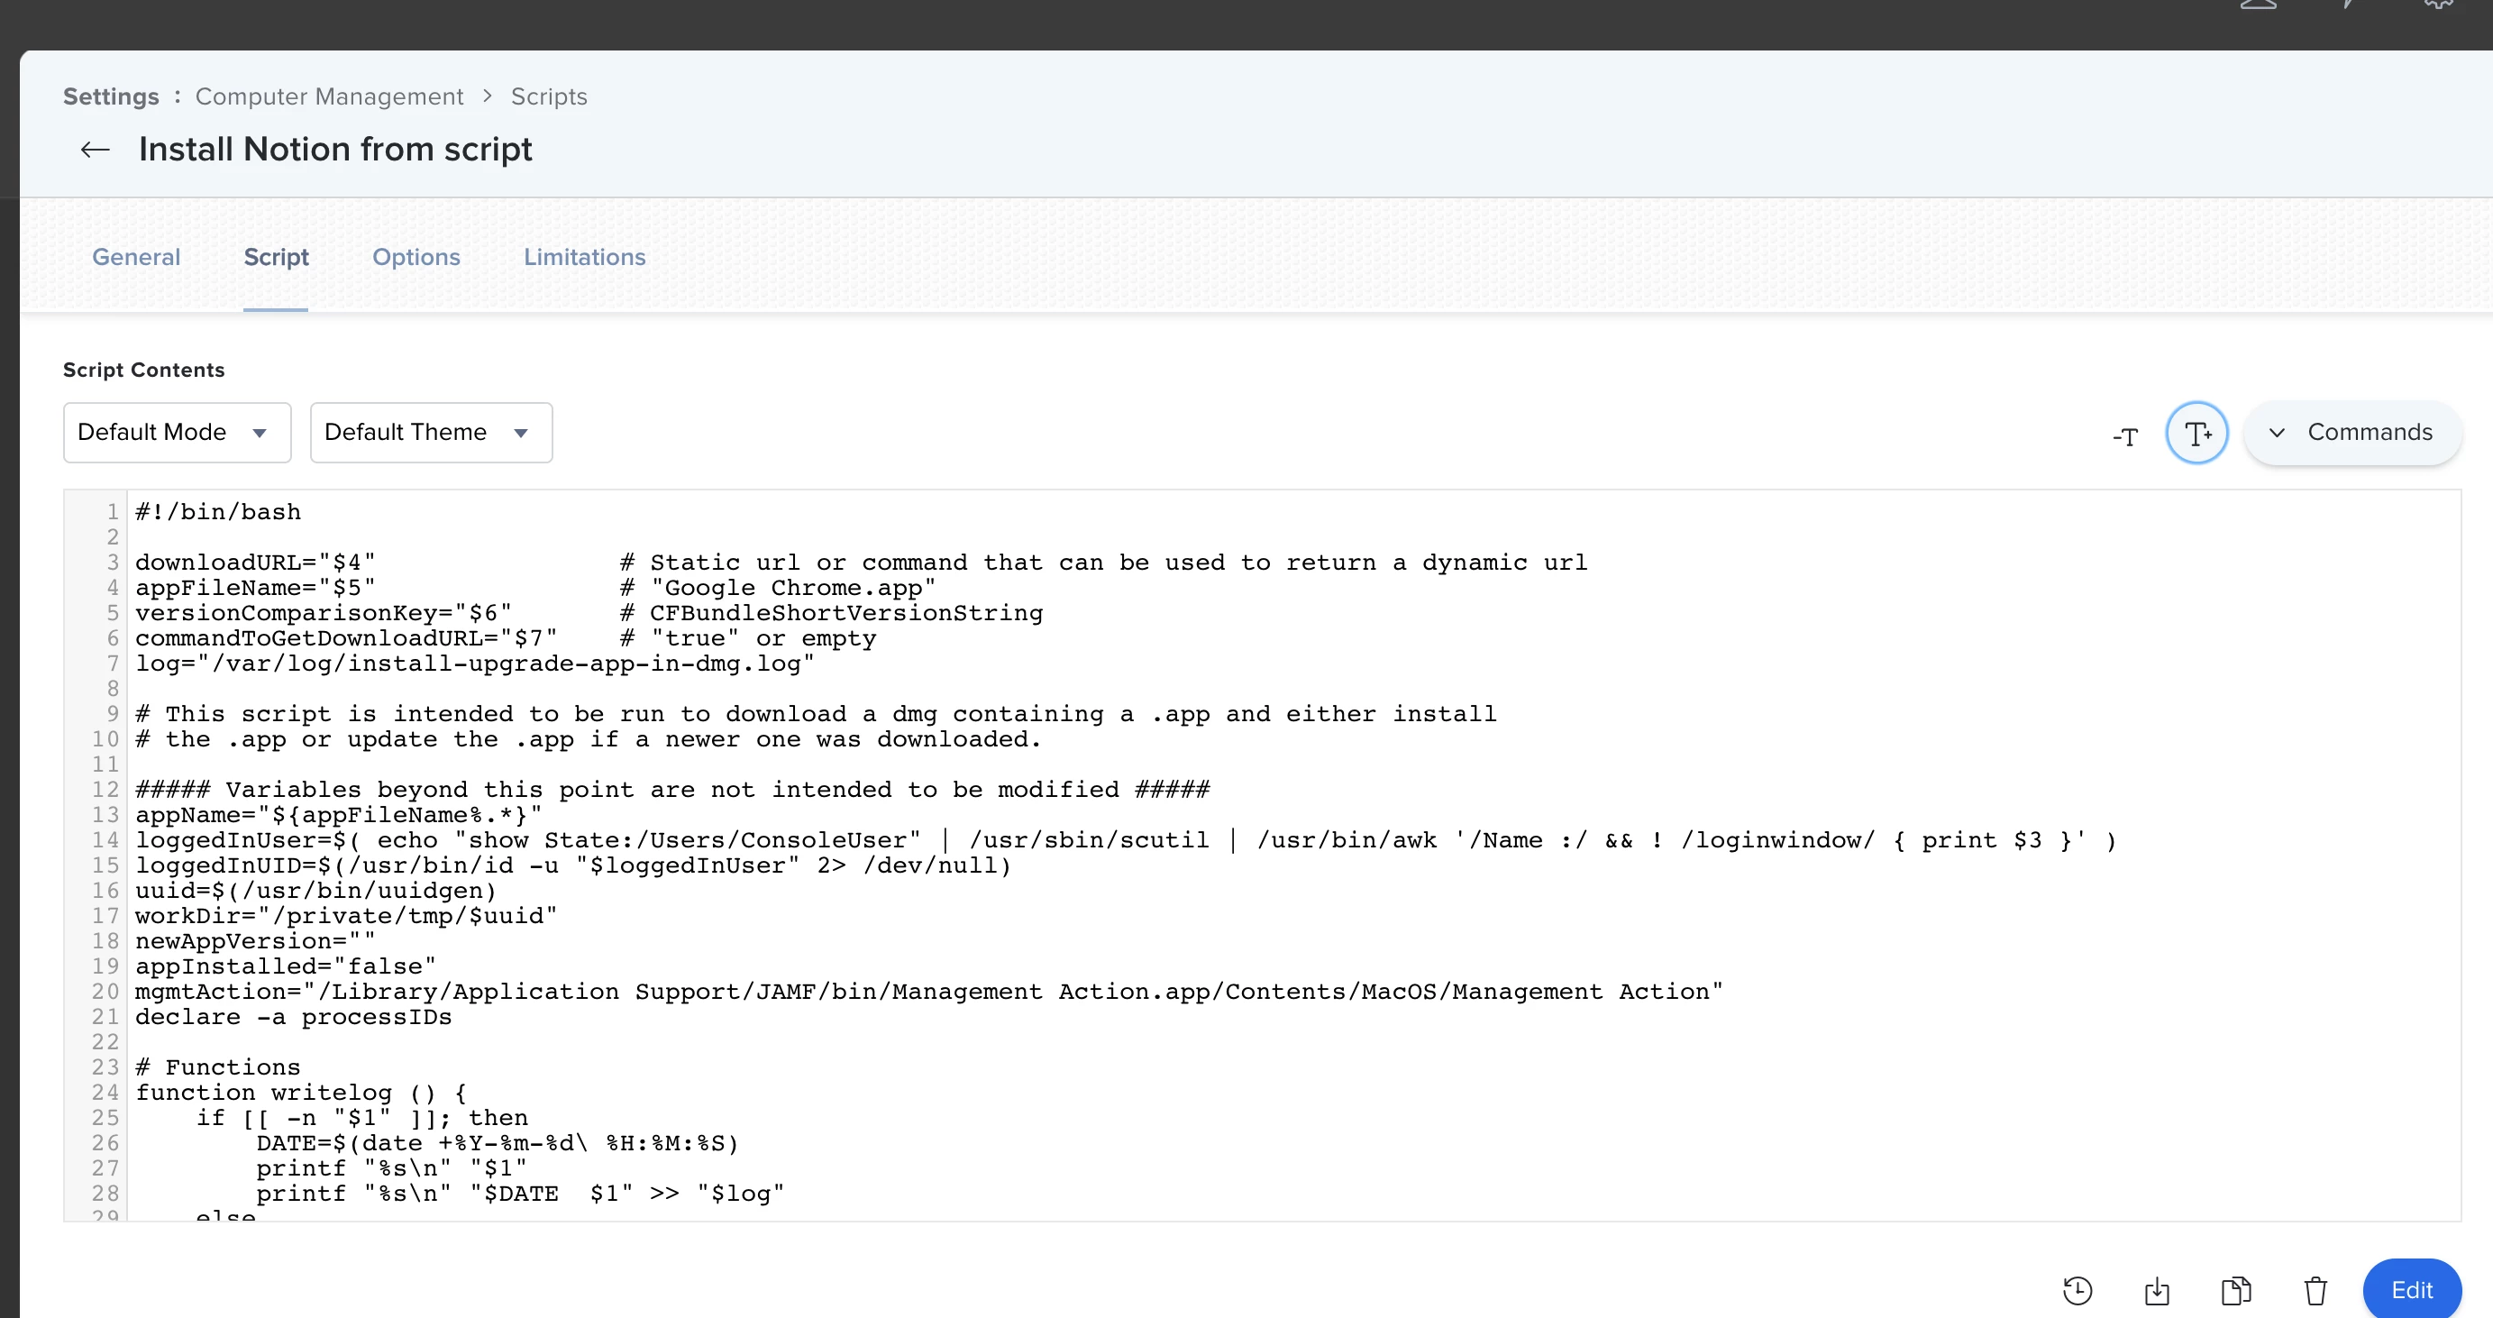The width and height of the screenshot is (2493, 1318).
Task: Select the Script tab
Action: pos(276,256)
